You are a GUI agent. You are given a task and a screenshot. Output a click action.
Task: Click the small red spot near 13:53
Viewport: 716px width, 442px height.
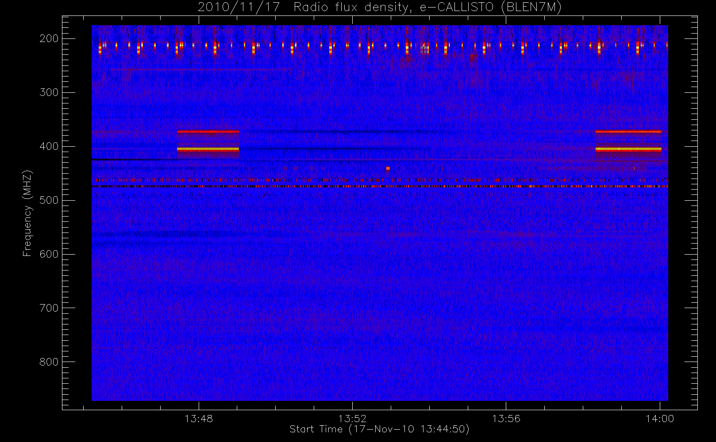click(388, 168)
